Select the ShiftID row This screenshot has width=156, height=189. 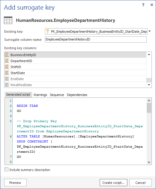tap(75, 67)
